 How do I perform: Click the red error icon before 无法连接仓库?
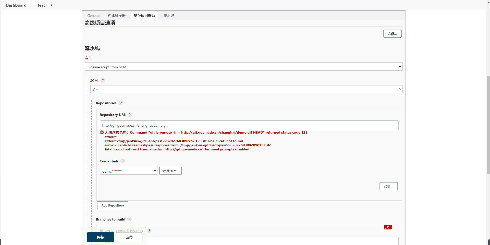102,132
